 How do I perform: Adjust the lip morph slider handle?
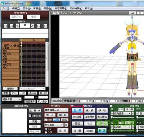point(138,117)
